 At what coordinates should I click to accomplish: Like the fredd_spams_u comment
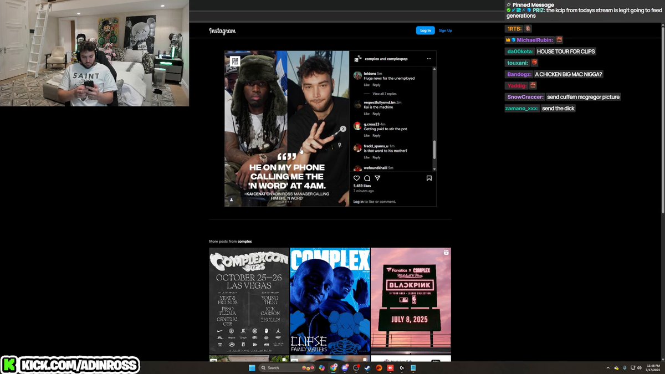[x=367, y=157]
